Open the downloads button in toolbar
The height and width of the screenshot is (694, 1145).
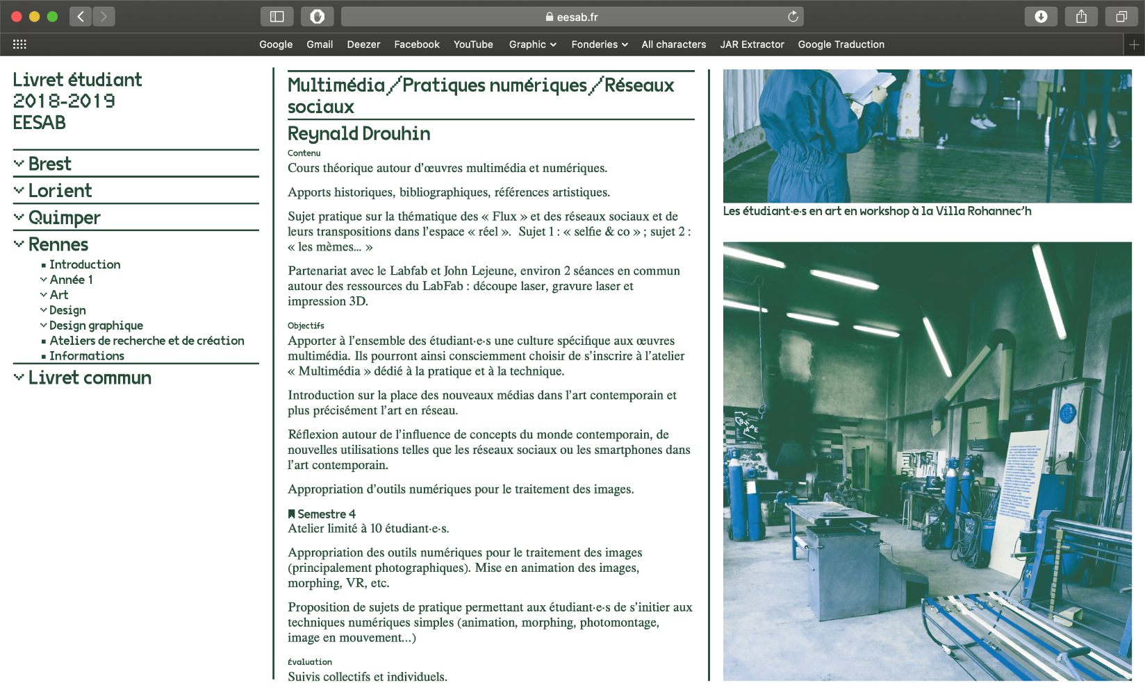[1040, 17]
